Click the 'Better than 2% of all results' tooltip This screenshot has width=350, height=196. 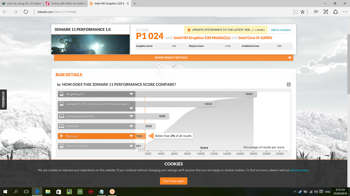173,136
